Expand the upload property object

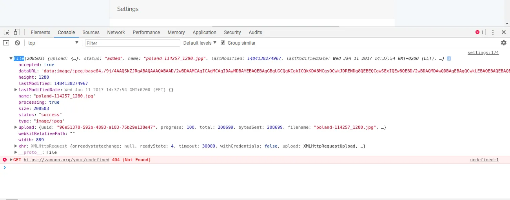coord(16,127)
